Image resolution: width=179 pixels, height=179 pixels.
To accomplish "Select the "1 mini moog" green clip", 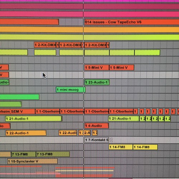I will pyautogui.click(x=71, y=89).
